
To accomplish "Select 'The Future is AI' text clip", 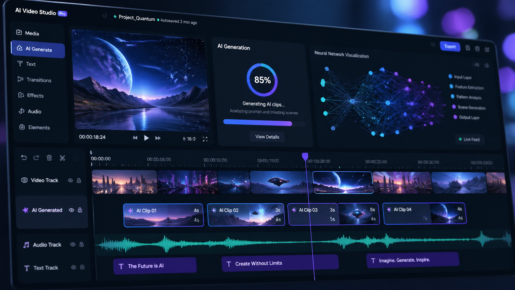I will click(155, 266).
